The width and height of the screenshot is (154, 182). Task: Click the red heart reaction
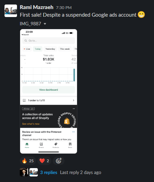coord(44,161)
